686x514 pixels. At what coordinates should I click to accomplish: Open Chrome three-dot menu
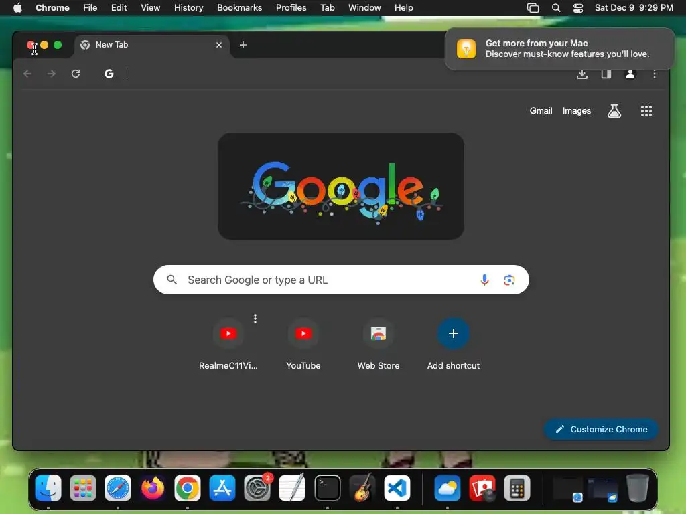654,74
